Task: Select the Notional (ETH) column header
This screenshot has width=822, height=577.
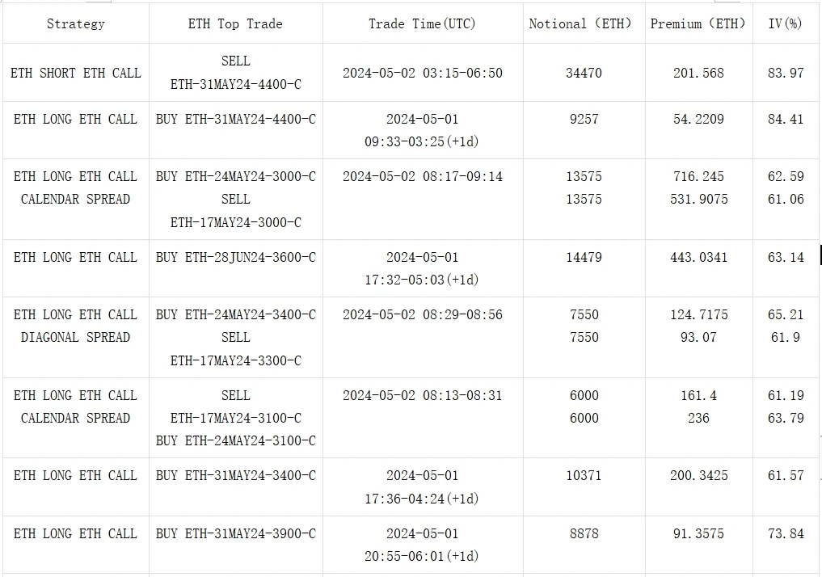Action: pos(581,23)
